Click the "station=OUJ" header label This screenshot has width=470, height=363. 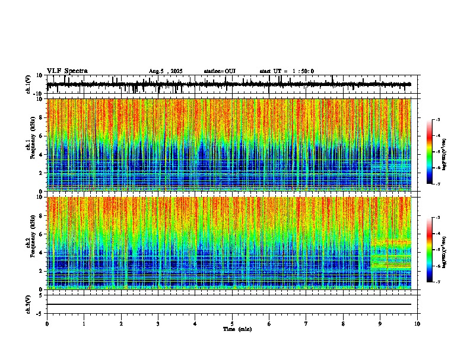(x=220, y=71)
